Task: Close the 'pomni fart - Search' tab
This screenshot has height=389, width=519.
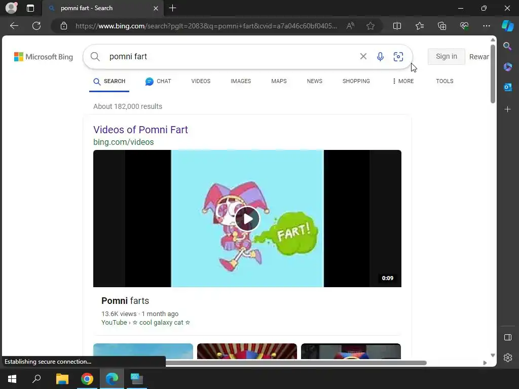Action: [x=156, y=8]
